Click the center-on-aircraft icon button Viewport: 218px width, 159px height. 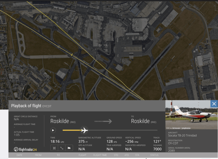tap(54, 148)
